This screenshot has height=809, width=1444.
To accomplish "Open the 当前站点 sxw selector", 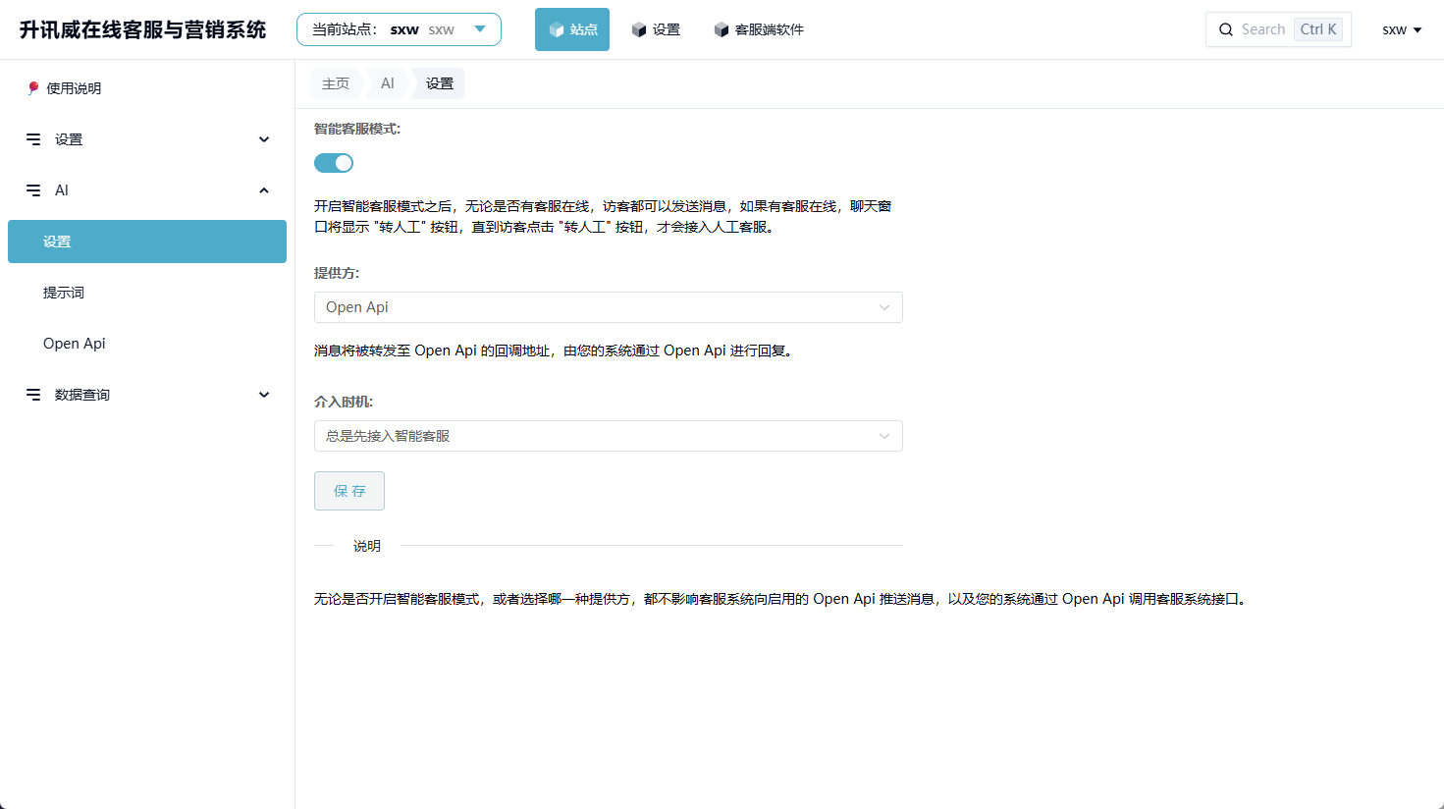I will [399, 29].
